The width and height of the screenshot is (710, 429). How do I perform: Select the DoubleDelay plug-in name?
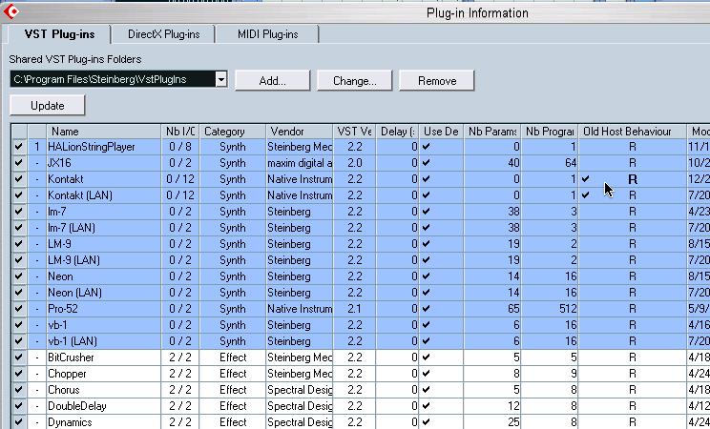[77, 406]
